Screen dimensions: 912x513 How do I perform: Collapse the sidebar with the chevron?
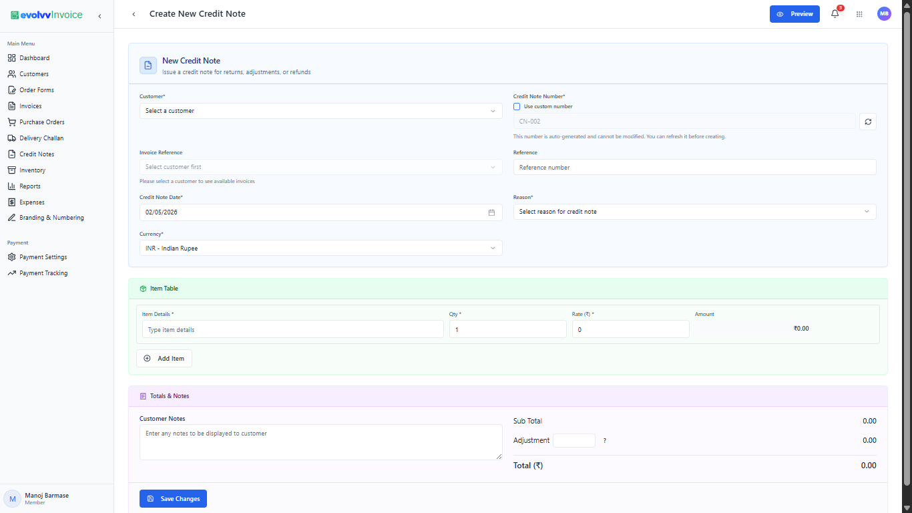click(x=99, y=16)
